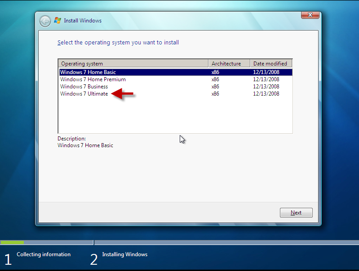
Task: Sort by Operating system column header
Action: [x=133, y=63]
